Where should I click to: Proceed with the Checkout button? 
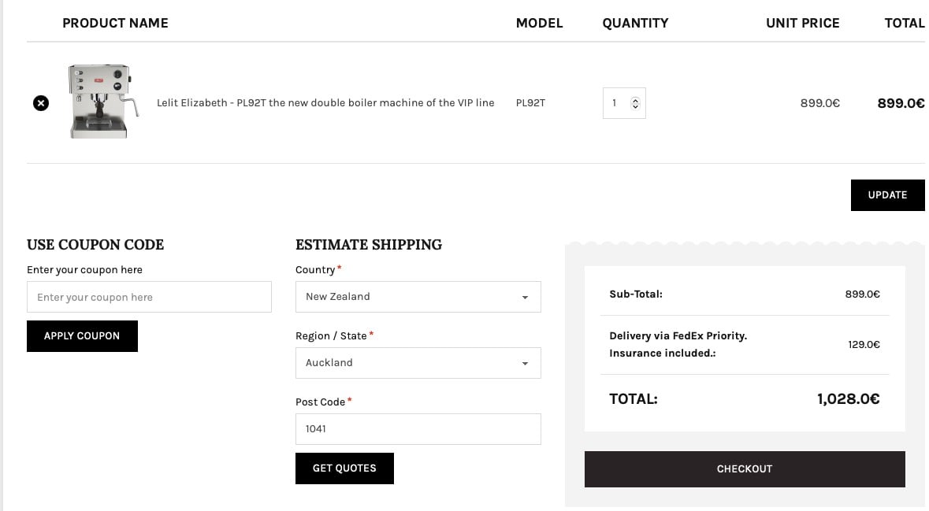tap(745, 469)
